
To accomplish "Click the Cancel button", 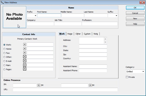I will [135, 13].
